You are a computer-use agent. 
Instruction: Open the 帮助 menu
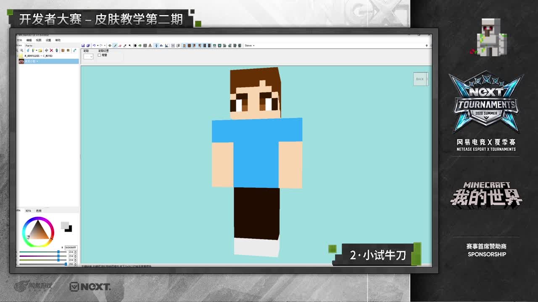pos(58,40)
